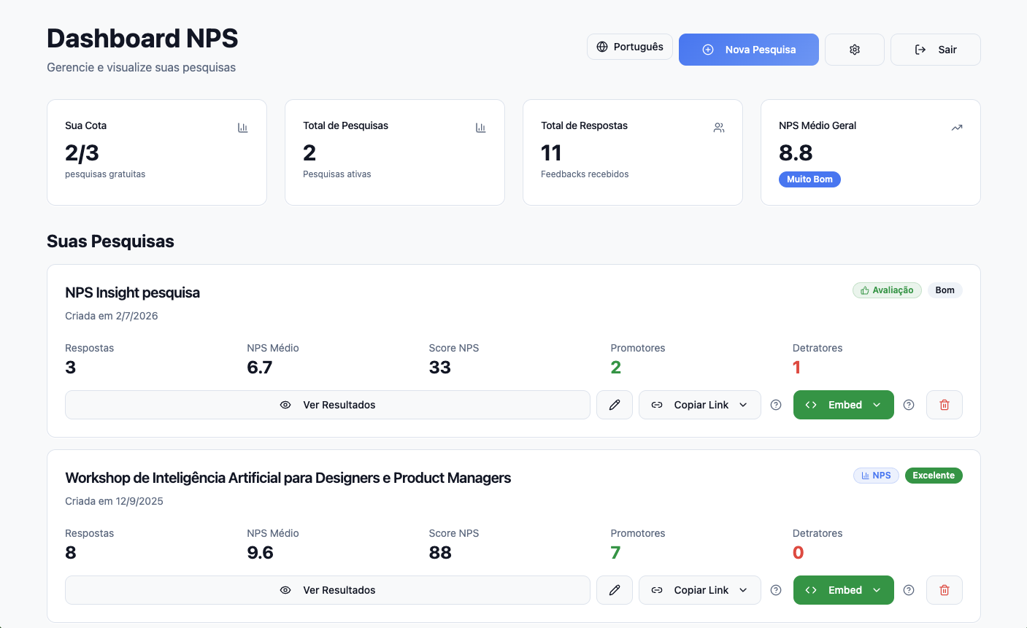Click the Score NPS value 33

440,367
